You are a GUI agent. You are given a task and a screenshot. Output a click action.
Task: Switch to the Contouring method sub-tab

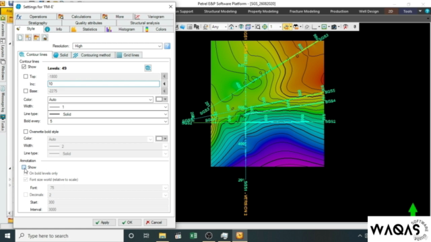pos(92,55)
